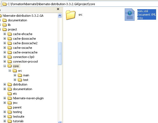Expand the cache-jbosscache2 folder
Image resolution: width=158 pixels, height=123 pixels.
click(5, 43)
